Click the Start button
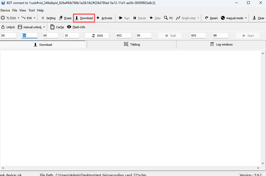Image resolution: width=266 pixels, height=176 pixels. point(248,35)
